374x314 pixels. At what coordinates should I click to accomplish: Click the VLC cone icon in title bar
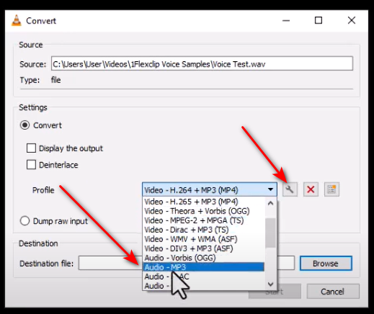(17, 21)
